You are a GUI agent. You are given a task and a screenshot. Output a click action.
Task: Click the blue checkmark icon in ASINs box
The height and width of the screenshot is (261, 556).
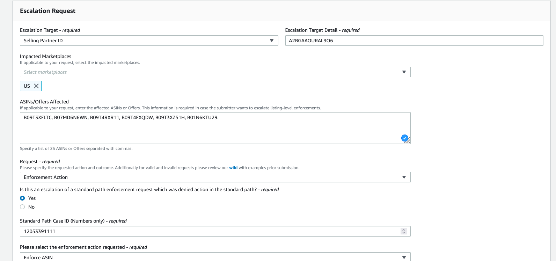pos(404,138)
